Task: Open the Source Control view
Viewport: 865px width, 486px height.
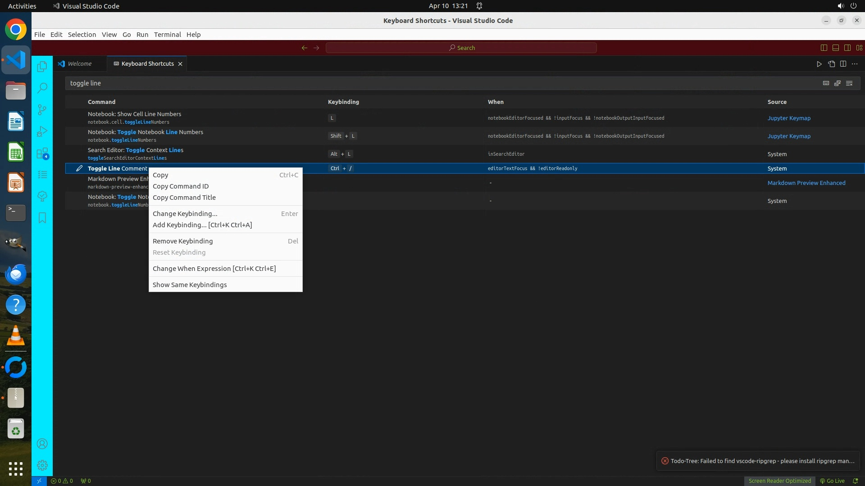Action: (42, 110)
